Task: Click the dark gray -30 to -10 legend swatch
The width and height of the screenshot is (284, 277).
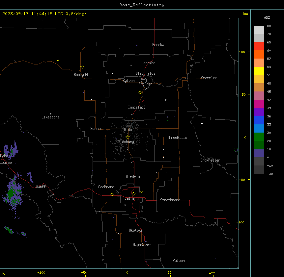Action: click(x=259, y=170)
